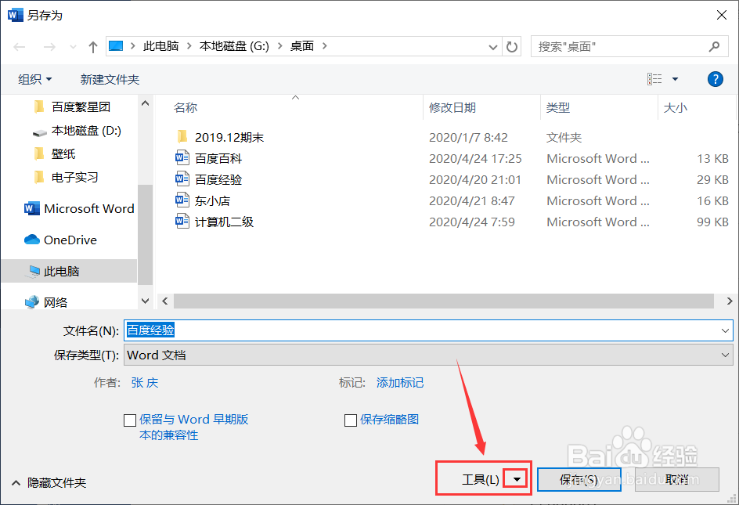Select 网络 in navigation pane
The height and width of the screenshot is (505, 739).
(46, 302)
